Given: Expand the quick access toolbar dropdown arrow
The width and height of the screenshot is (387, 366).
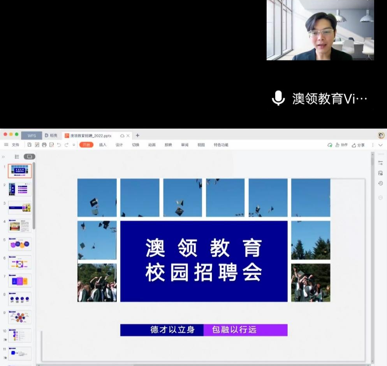Looking at the screenshot, I should (74, 145).
